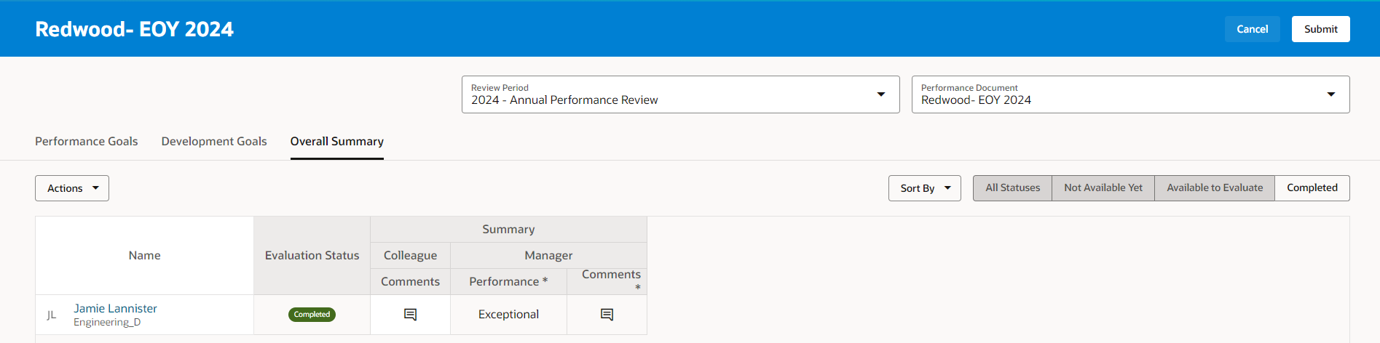Viewport: 1380px width, 343px height.
Task: Open the Review Period combo box
Action: pyautogui.click(x=680, y=94)
